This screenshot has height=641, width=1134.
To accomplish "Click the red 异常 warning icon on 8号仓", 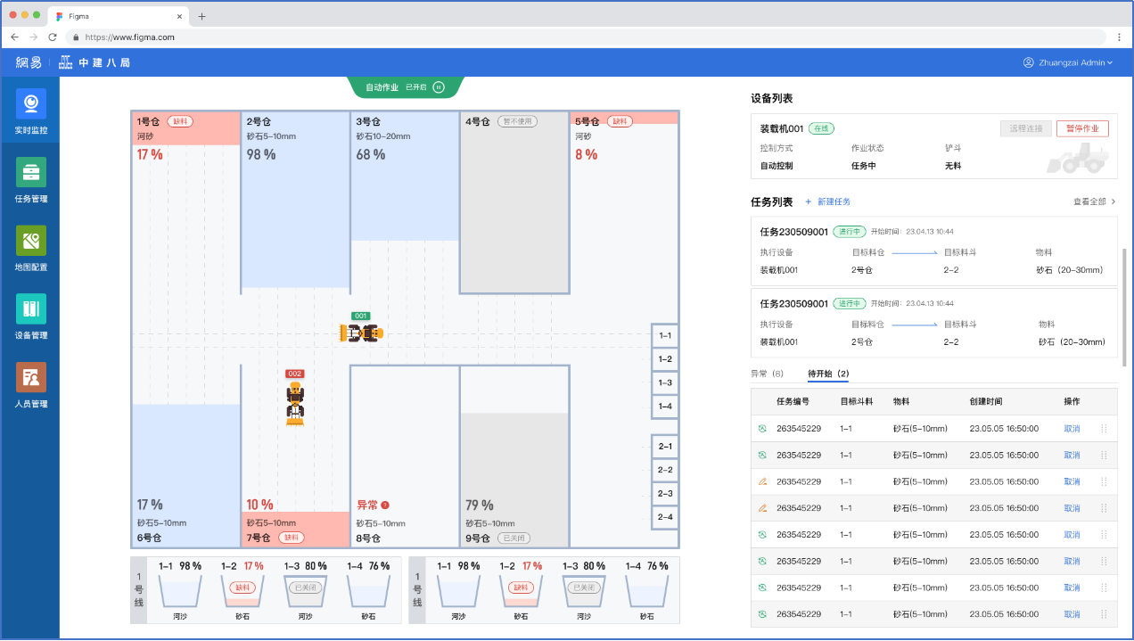I will tap(385, 505).
